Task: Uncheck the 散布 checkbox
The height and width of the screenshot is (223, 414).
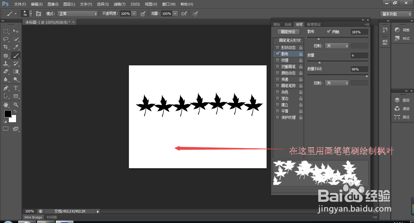Action: (278, 54)
